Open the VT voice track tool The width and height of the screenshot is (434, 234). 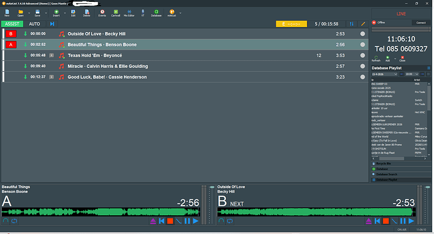click(x=143, y=13)
